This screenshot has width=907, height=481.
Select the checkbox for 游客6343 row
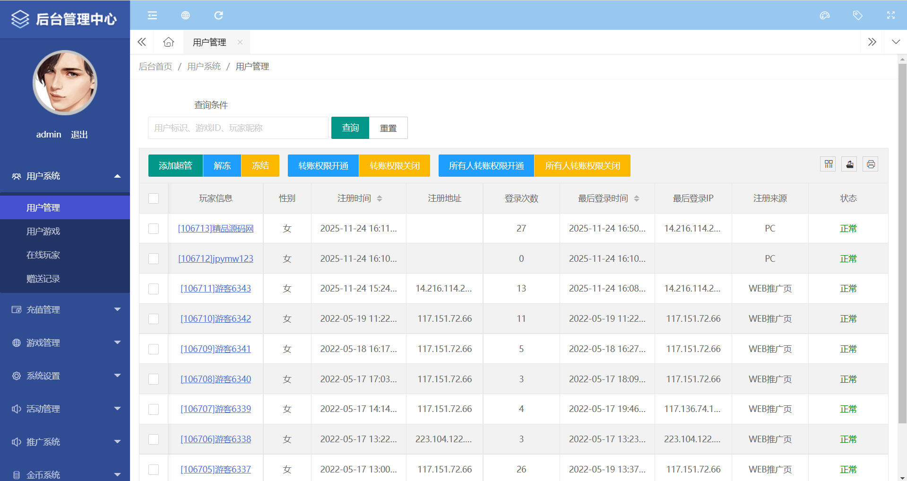(x=154, y=289)
